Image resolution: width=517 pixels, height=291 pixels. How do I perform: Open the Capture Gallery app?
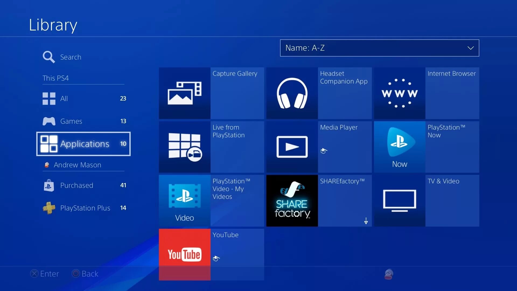[184, 93]
